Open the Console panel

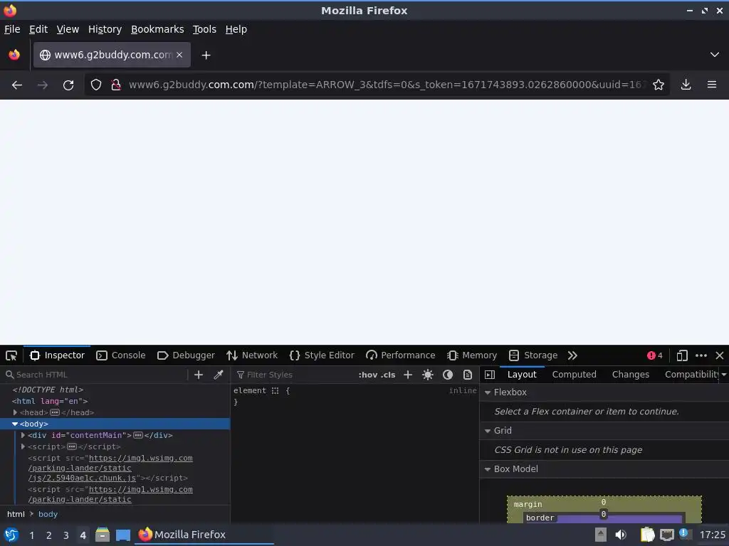coord(121,355)
